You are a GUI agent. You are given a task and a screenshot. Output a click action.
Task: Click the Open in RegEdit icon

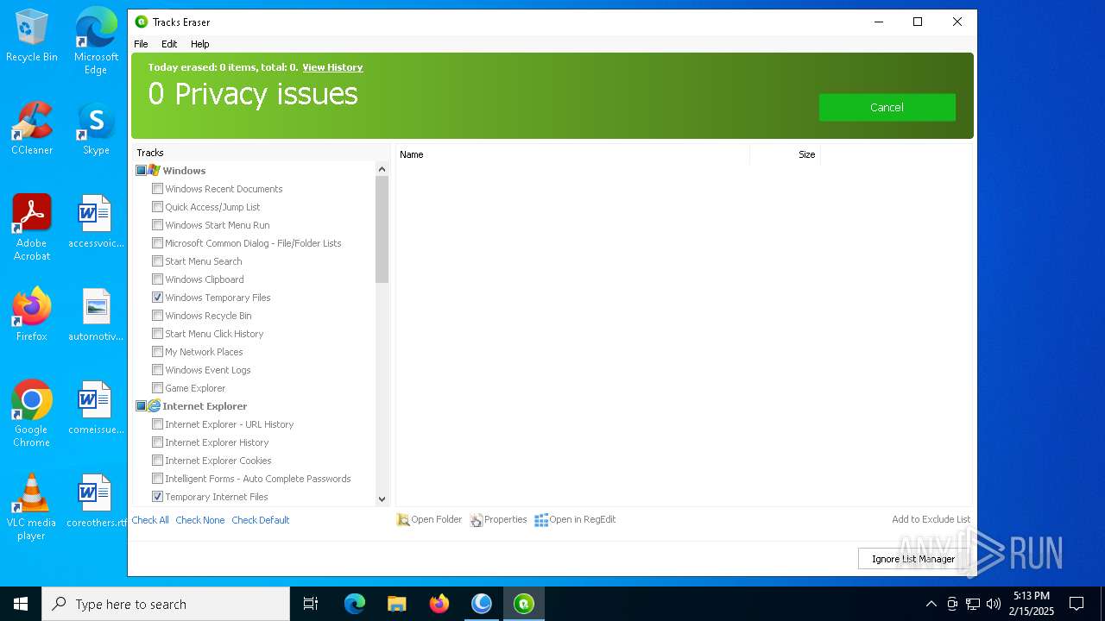(x=541, y=520)
